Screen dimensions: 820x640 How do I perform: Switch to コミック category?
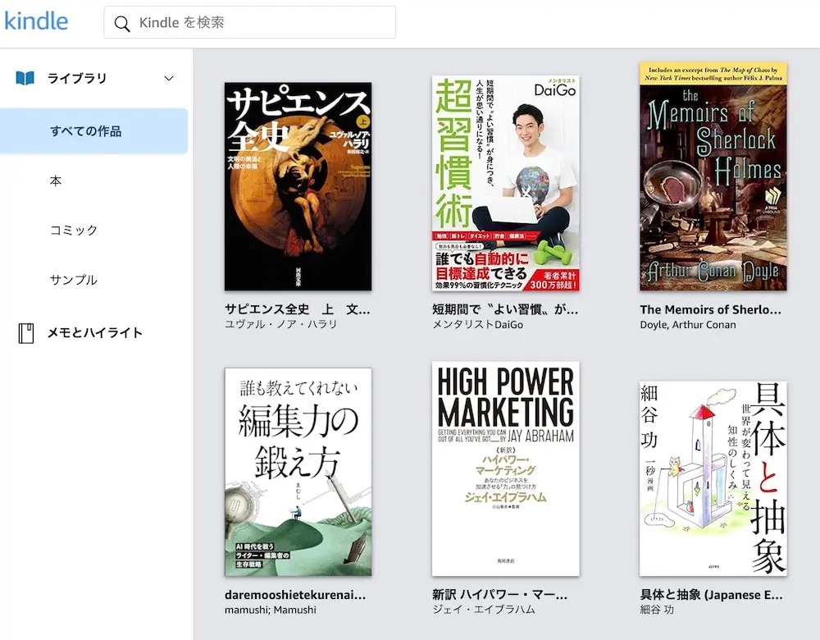point(74,231)
